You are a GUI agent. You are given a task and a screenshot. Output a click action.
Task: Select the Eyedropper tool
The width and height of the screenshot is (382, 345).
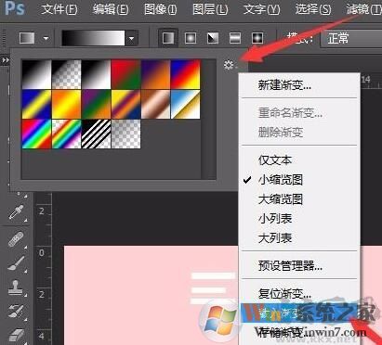click(16, 212)
